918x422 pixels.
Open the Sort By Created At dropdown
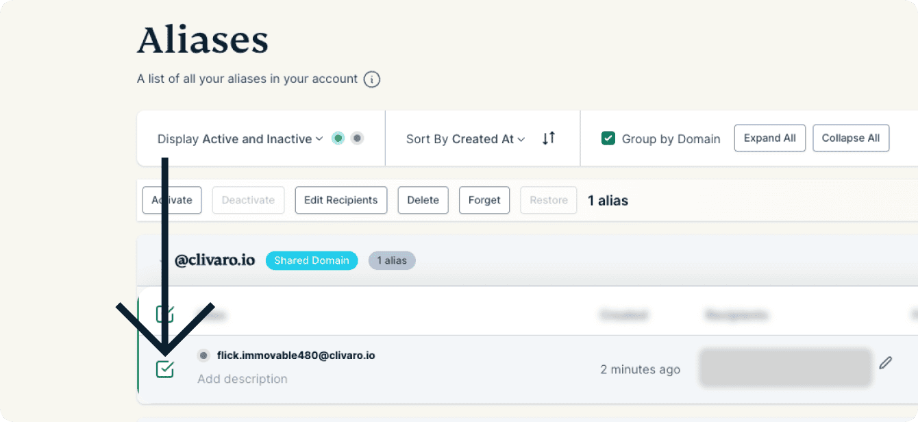click(x=465, y=139)
